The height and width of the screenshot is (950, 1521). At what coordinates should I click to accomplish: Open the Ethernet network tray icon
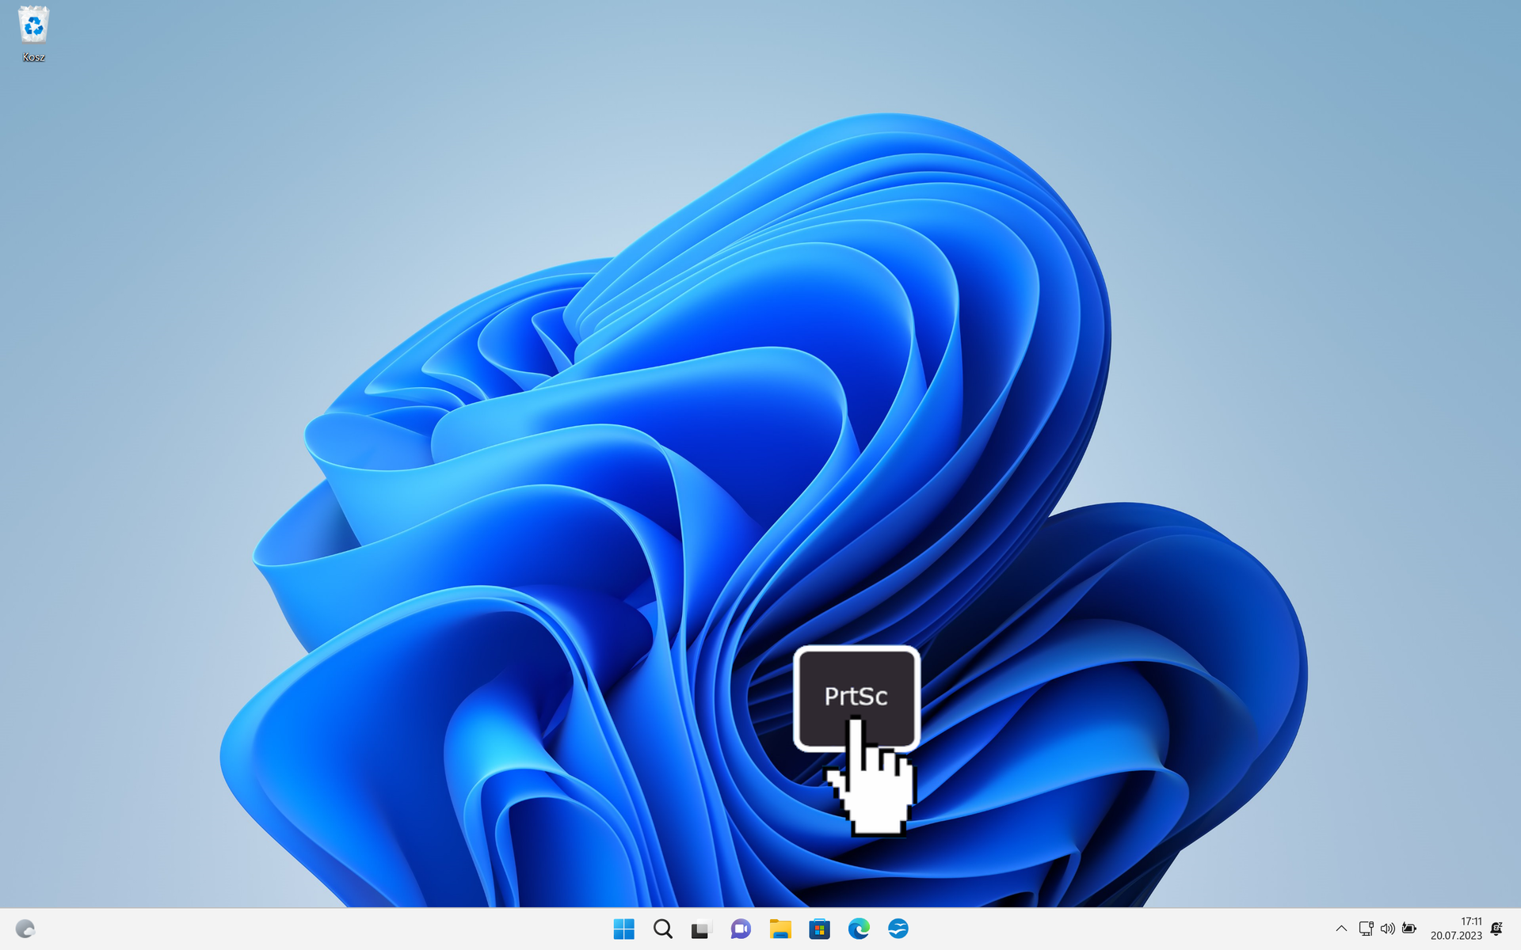tap(1367, 929)
